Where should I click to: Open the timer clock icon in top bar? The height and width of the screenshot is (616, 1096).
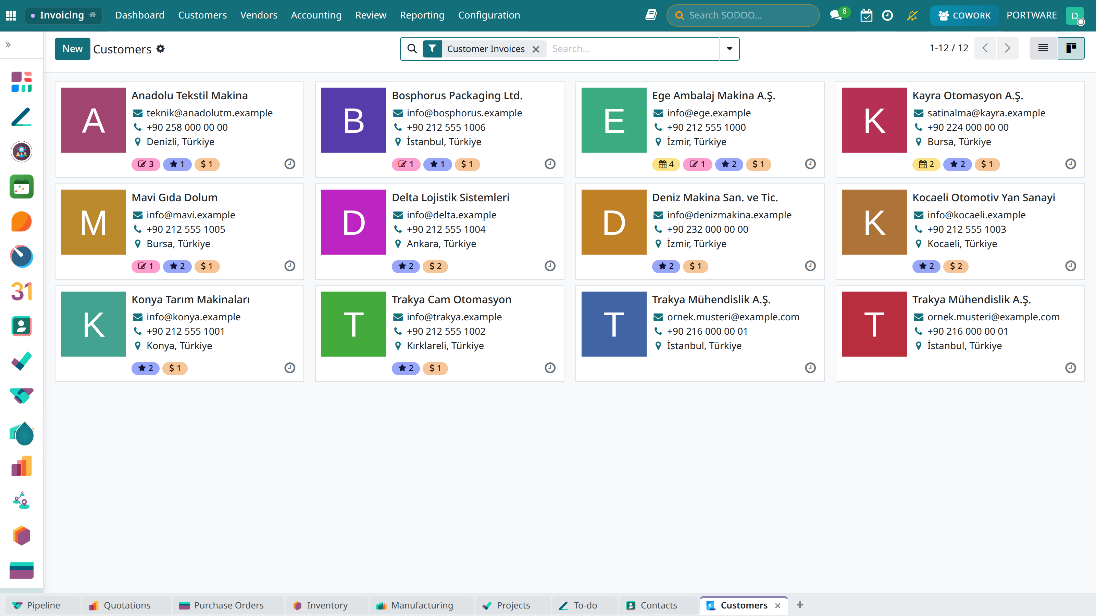(887, 15)
